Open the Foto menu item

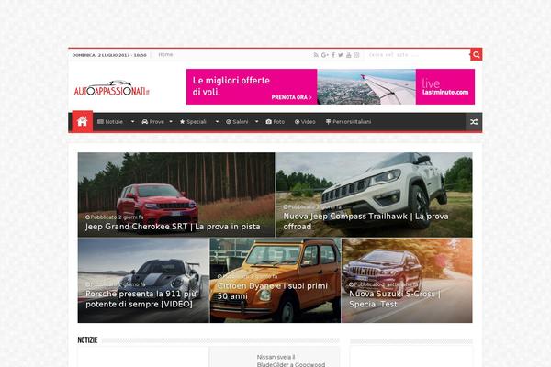(x=275, y=122)
